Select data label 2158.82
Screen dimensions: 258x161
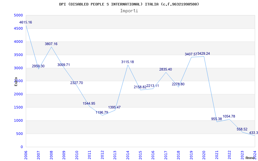click(x=140, y=87)
